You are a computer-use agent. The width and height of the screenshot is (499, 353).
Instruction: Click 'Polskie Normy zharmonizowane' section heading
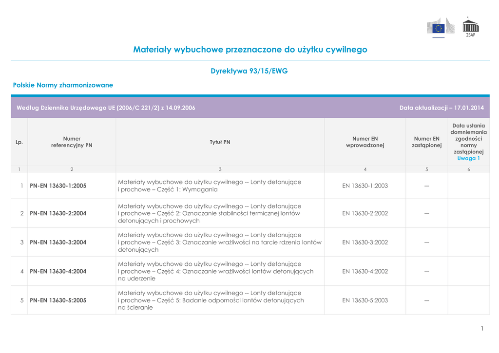pos(63,85)
